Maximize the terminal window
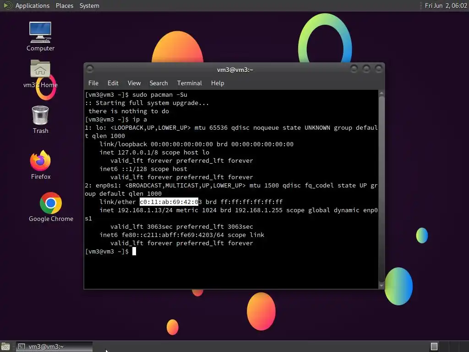The image size is (469, 352). [366, 69]
